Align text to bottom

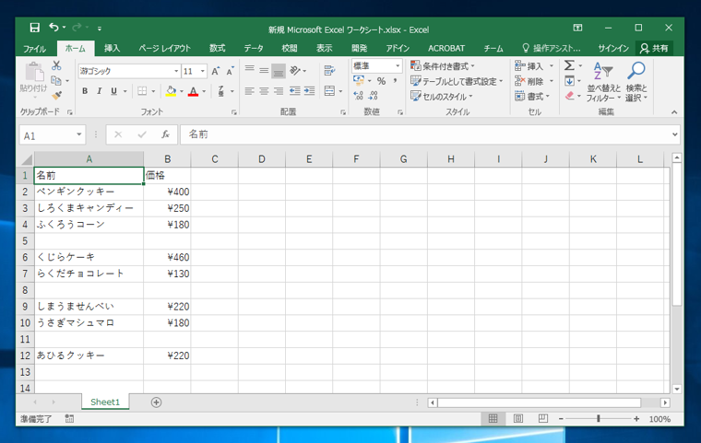(x=278, y=71)
